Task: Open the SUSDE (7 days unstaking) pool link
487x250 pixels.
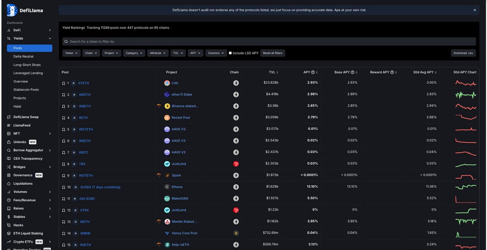Action: pos(100,187)
